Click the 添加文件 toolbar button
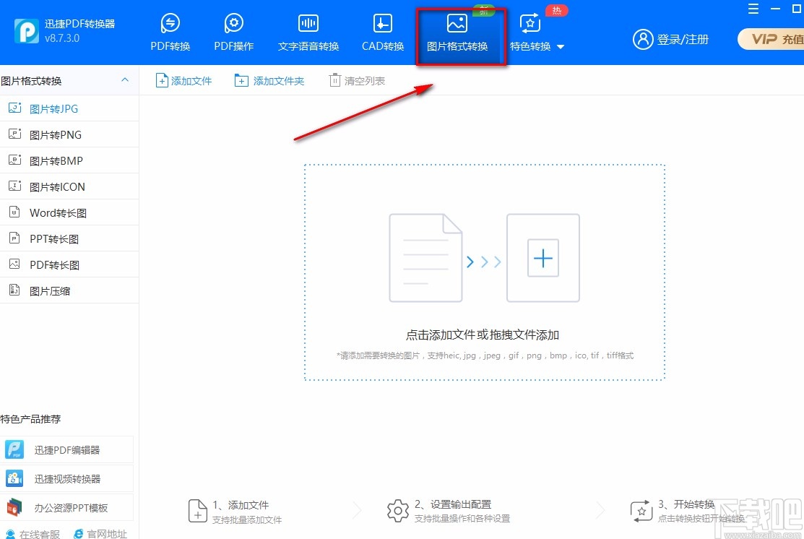The width and height of the screenshot is (804, 539). coord(183,80)
